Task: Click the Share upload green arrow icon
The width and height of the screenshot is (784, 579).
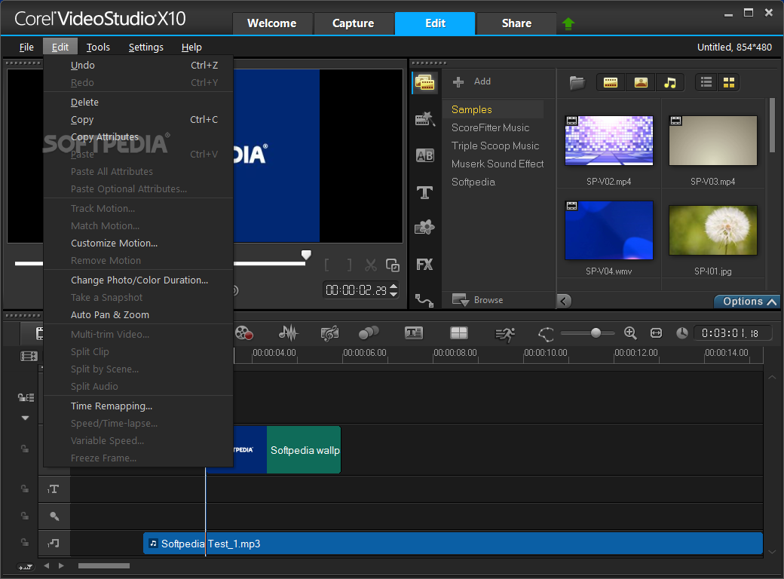Action: tap(568, 23)
